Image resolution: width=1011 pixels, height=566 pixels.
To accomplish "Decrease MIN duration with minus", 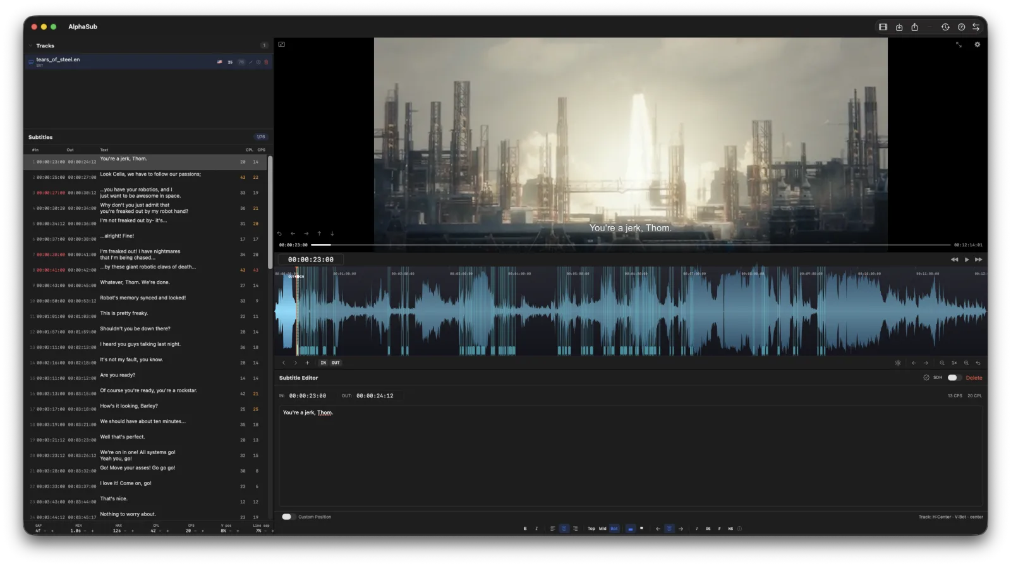I will click(x=85, y=531).
